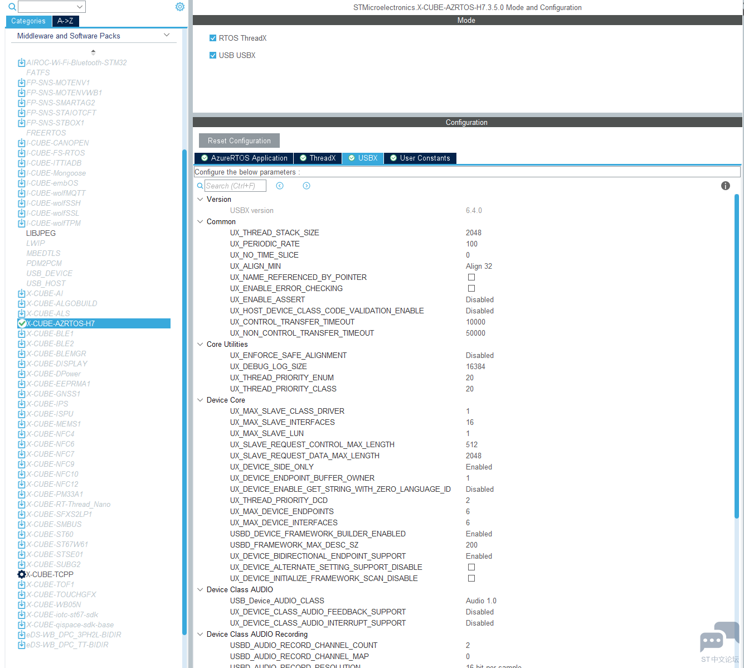Screen dimensions: 744x668
Task: Select X-CUBE-TCPP software pack
Action: click(50, 574)
